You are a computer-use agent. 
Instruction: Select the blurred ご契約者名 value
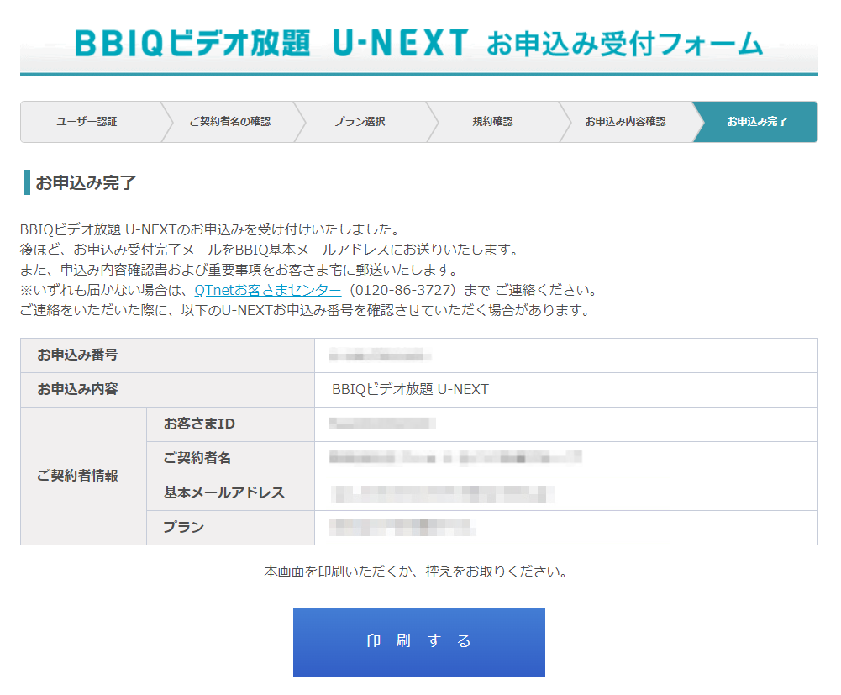coord(455,459)
